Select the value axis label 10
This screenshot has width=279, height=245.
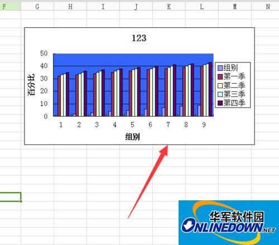pyautogui.click(x=44, y=104)
